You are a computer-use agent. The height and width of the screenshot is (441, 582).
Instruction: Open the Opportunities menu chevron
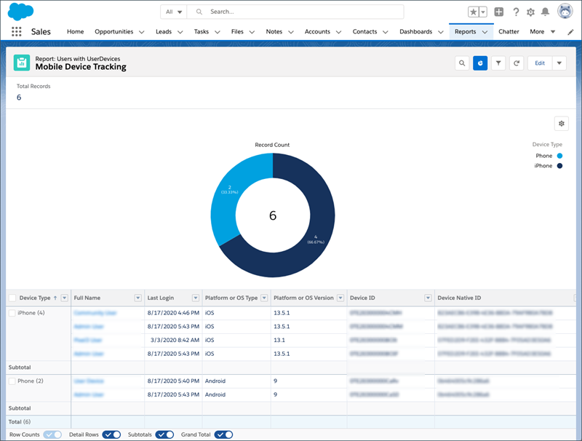(x=143, y=31)
